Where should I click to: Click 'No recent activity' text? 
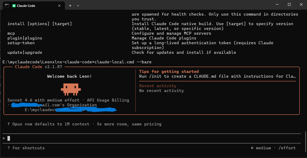pyautogui.click(x=161, y=91)
